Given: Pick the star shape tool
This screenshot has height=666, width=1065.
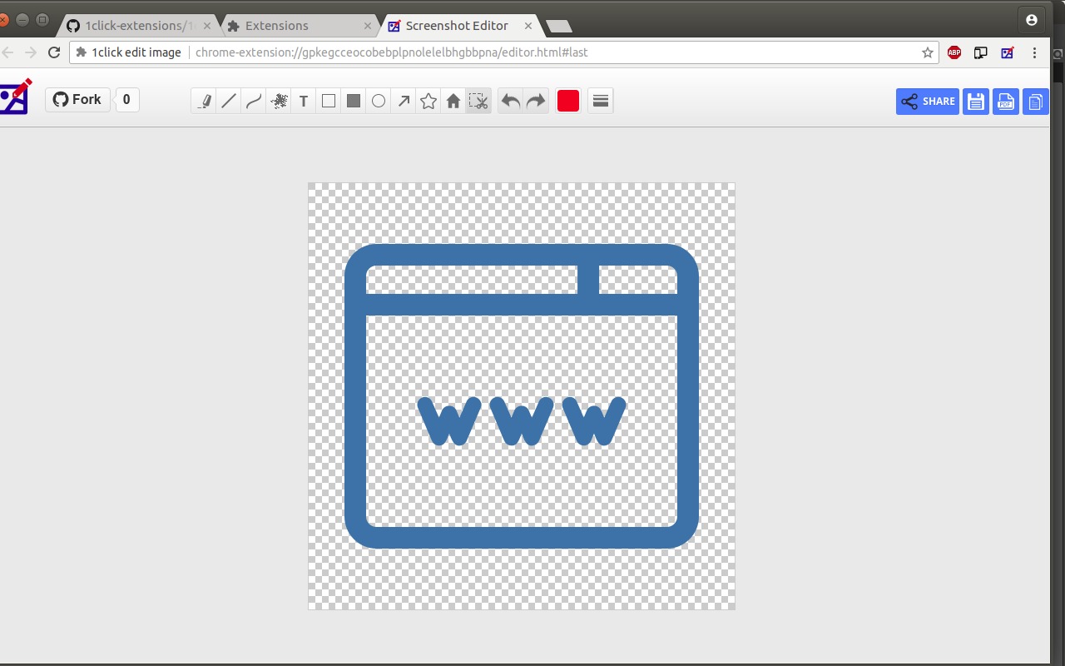Looking at the screenshot, I should [x=428, y=102].
